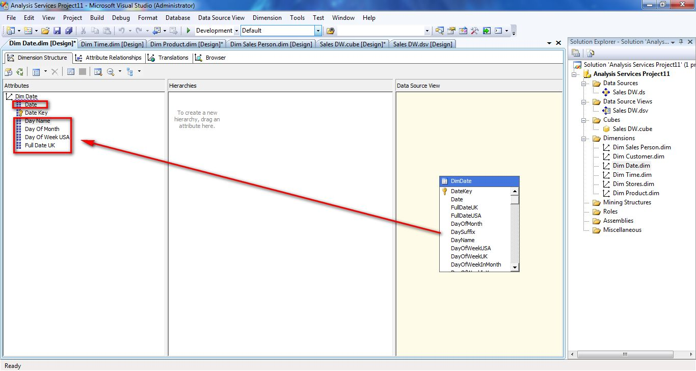The height and width of the screenshot is (371, 696).
Task: Pin the Solution Explorer panel
Action: click(681, 42)
